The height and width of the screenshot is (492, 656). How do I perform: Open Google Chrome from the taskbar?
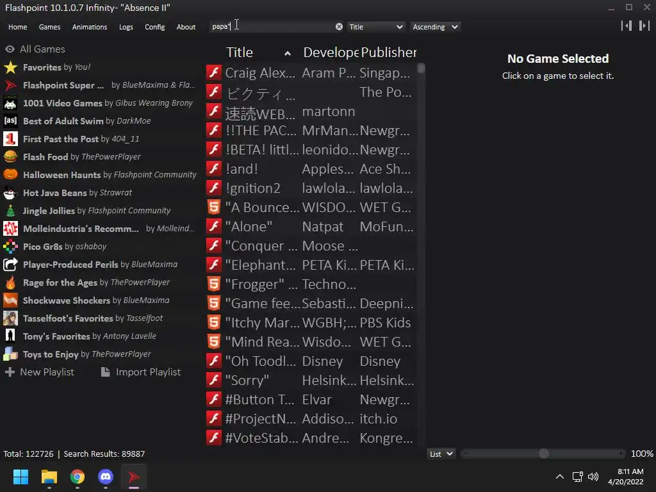78,477
